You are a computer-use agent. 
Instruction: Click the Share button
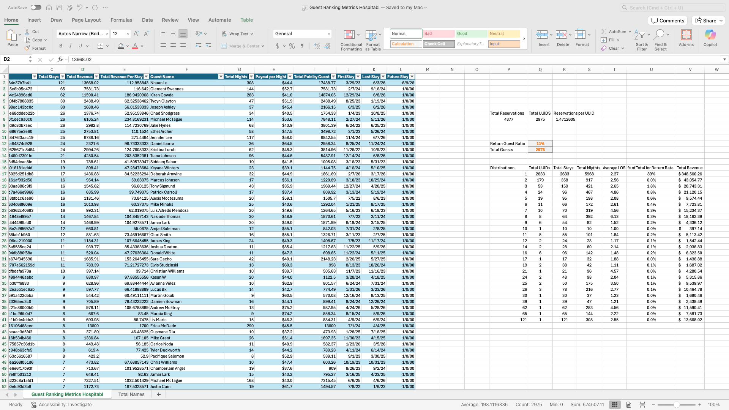(708, 21)
